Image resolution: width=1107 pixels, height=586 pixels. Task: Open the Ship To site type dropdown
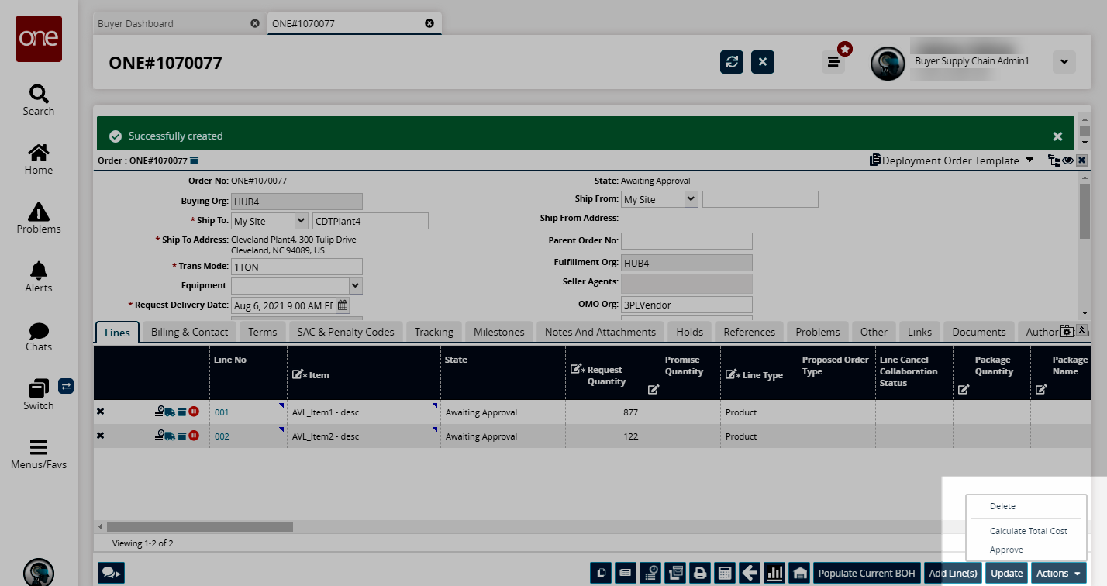click(x=301, y=221)
